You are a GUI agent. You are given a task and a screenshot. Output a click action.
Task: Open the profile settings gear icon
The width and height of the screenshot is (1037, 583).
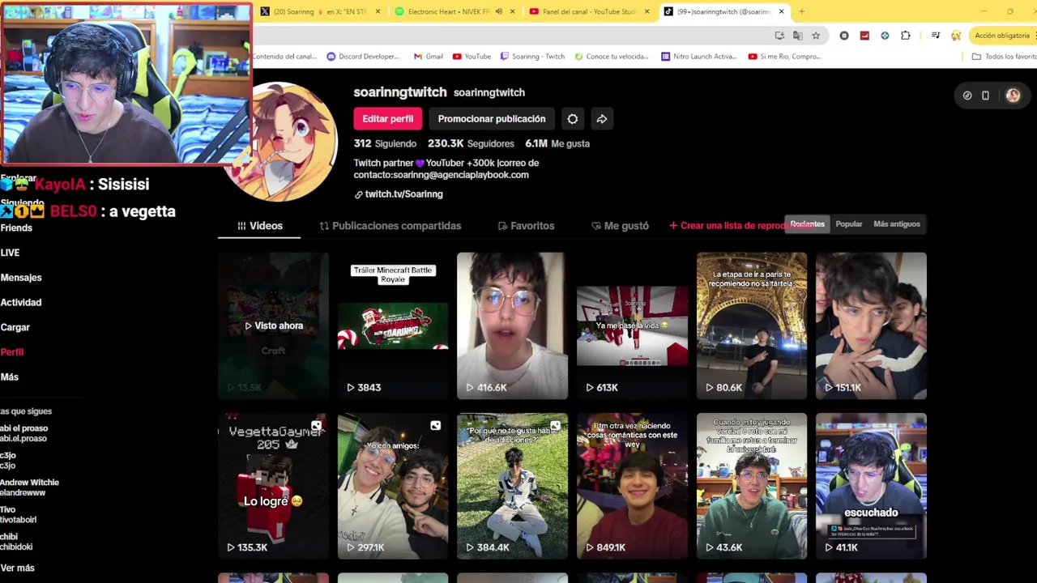pyautogui.click(x=573, y=119)
